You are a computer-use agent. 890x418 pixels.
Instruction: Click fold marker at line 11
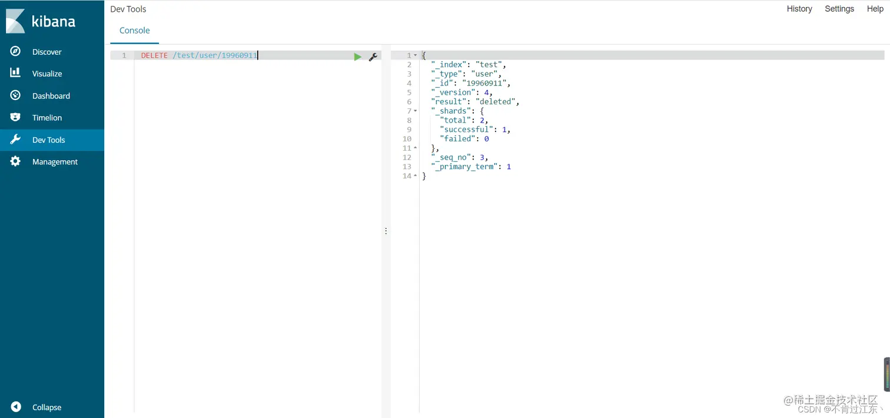click(x=416, y=148)
